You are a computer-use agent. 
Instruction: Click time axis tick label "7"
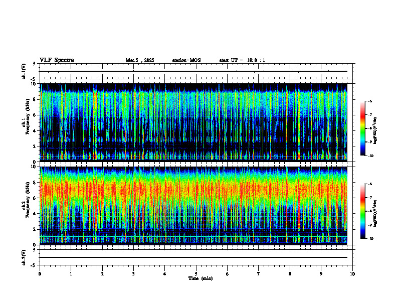pyautogui.click(x=259, y=274)
